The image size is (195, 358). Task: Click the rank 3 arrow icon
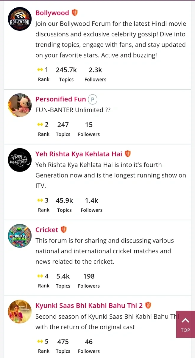point(40,200)
